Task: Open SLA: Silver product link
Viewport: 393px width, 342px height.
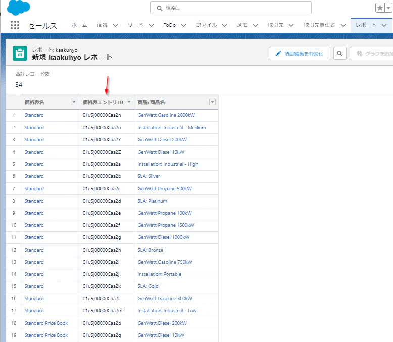Action: (149, 176)
